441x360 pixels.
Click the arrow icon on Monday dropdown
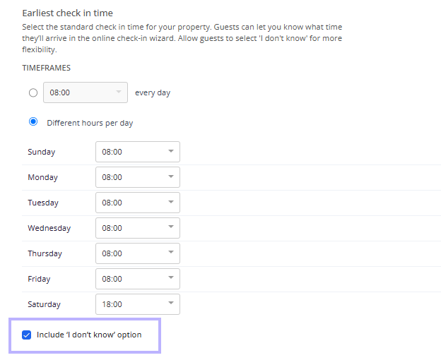coord(171,176)
